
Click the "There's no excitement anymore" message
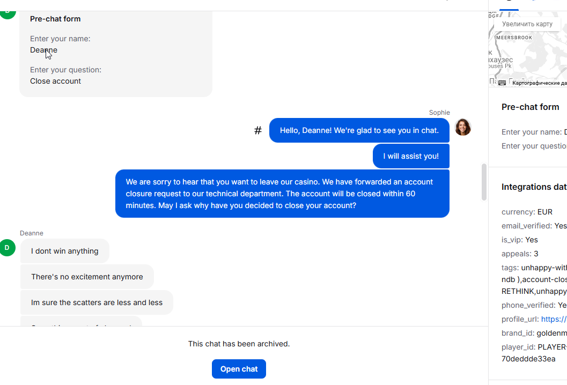coord(87,277)
